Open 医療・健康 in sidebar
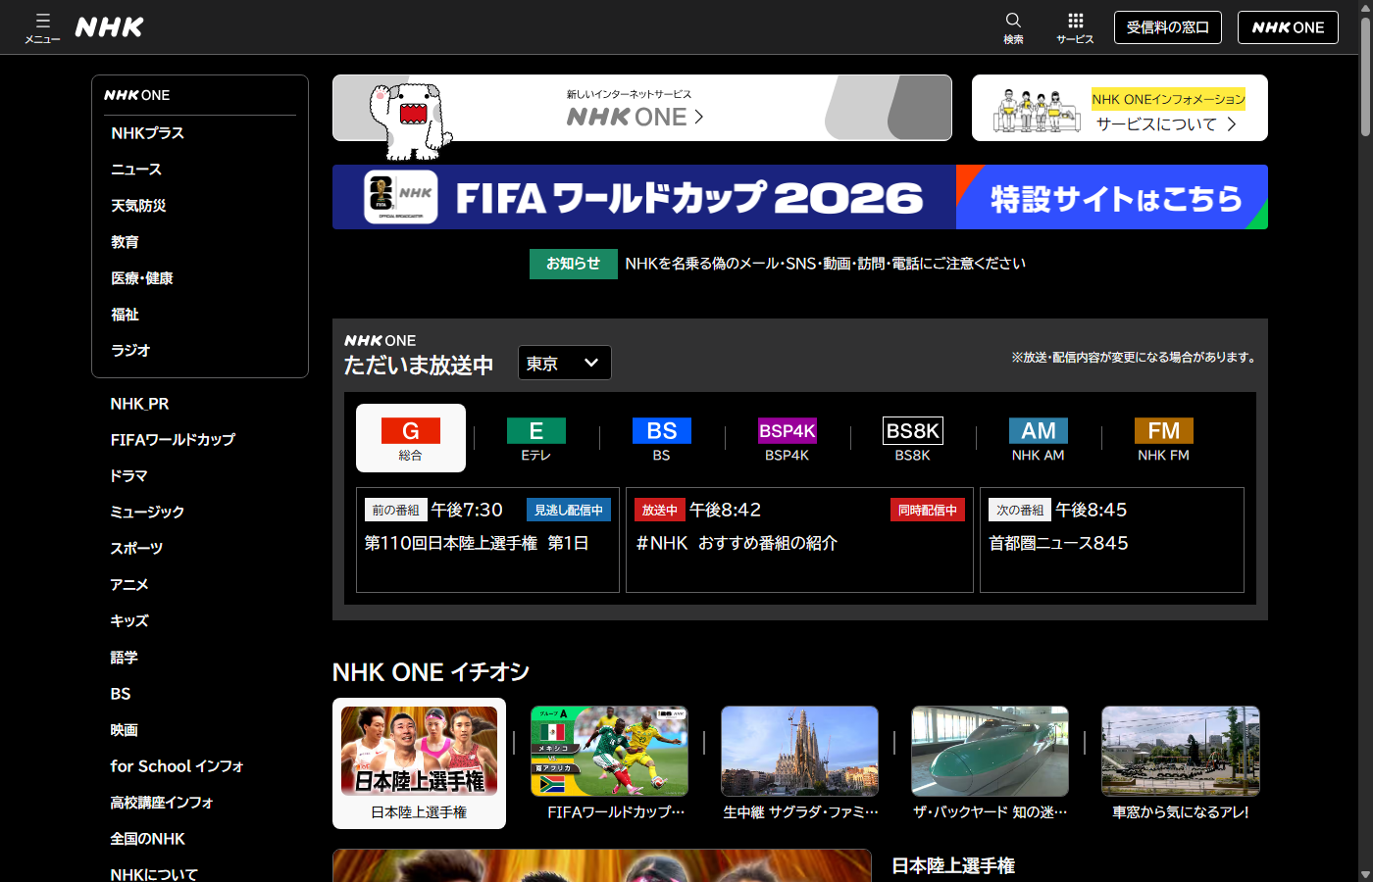The image size is (1373, 882). tap(142, 278)
